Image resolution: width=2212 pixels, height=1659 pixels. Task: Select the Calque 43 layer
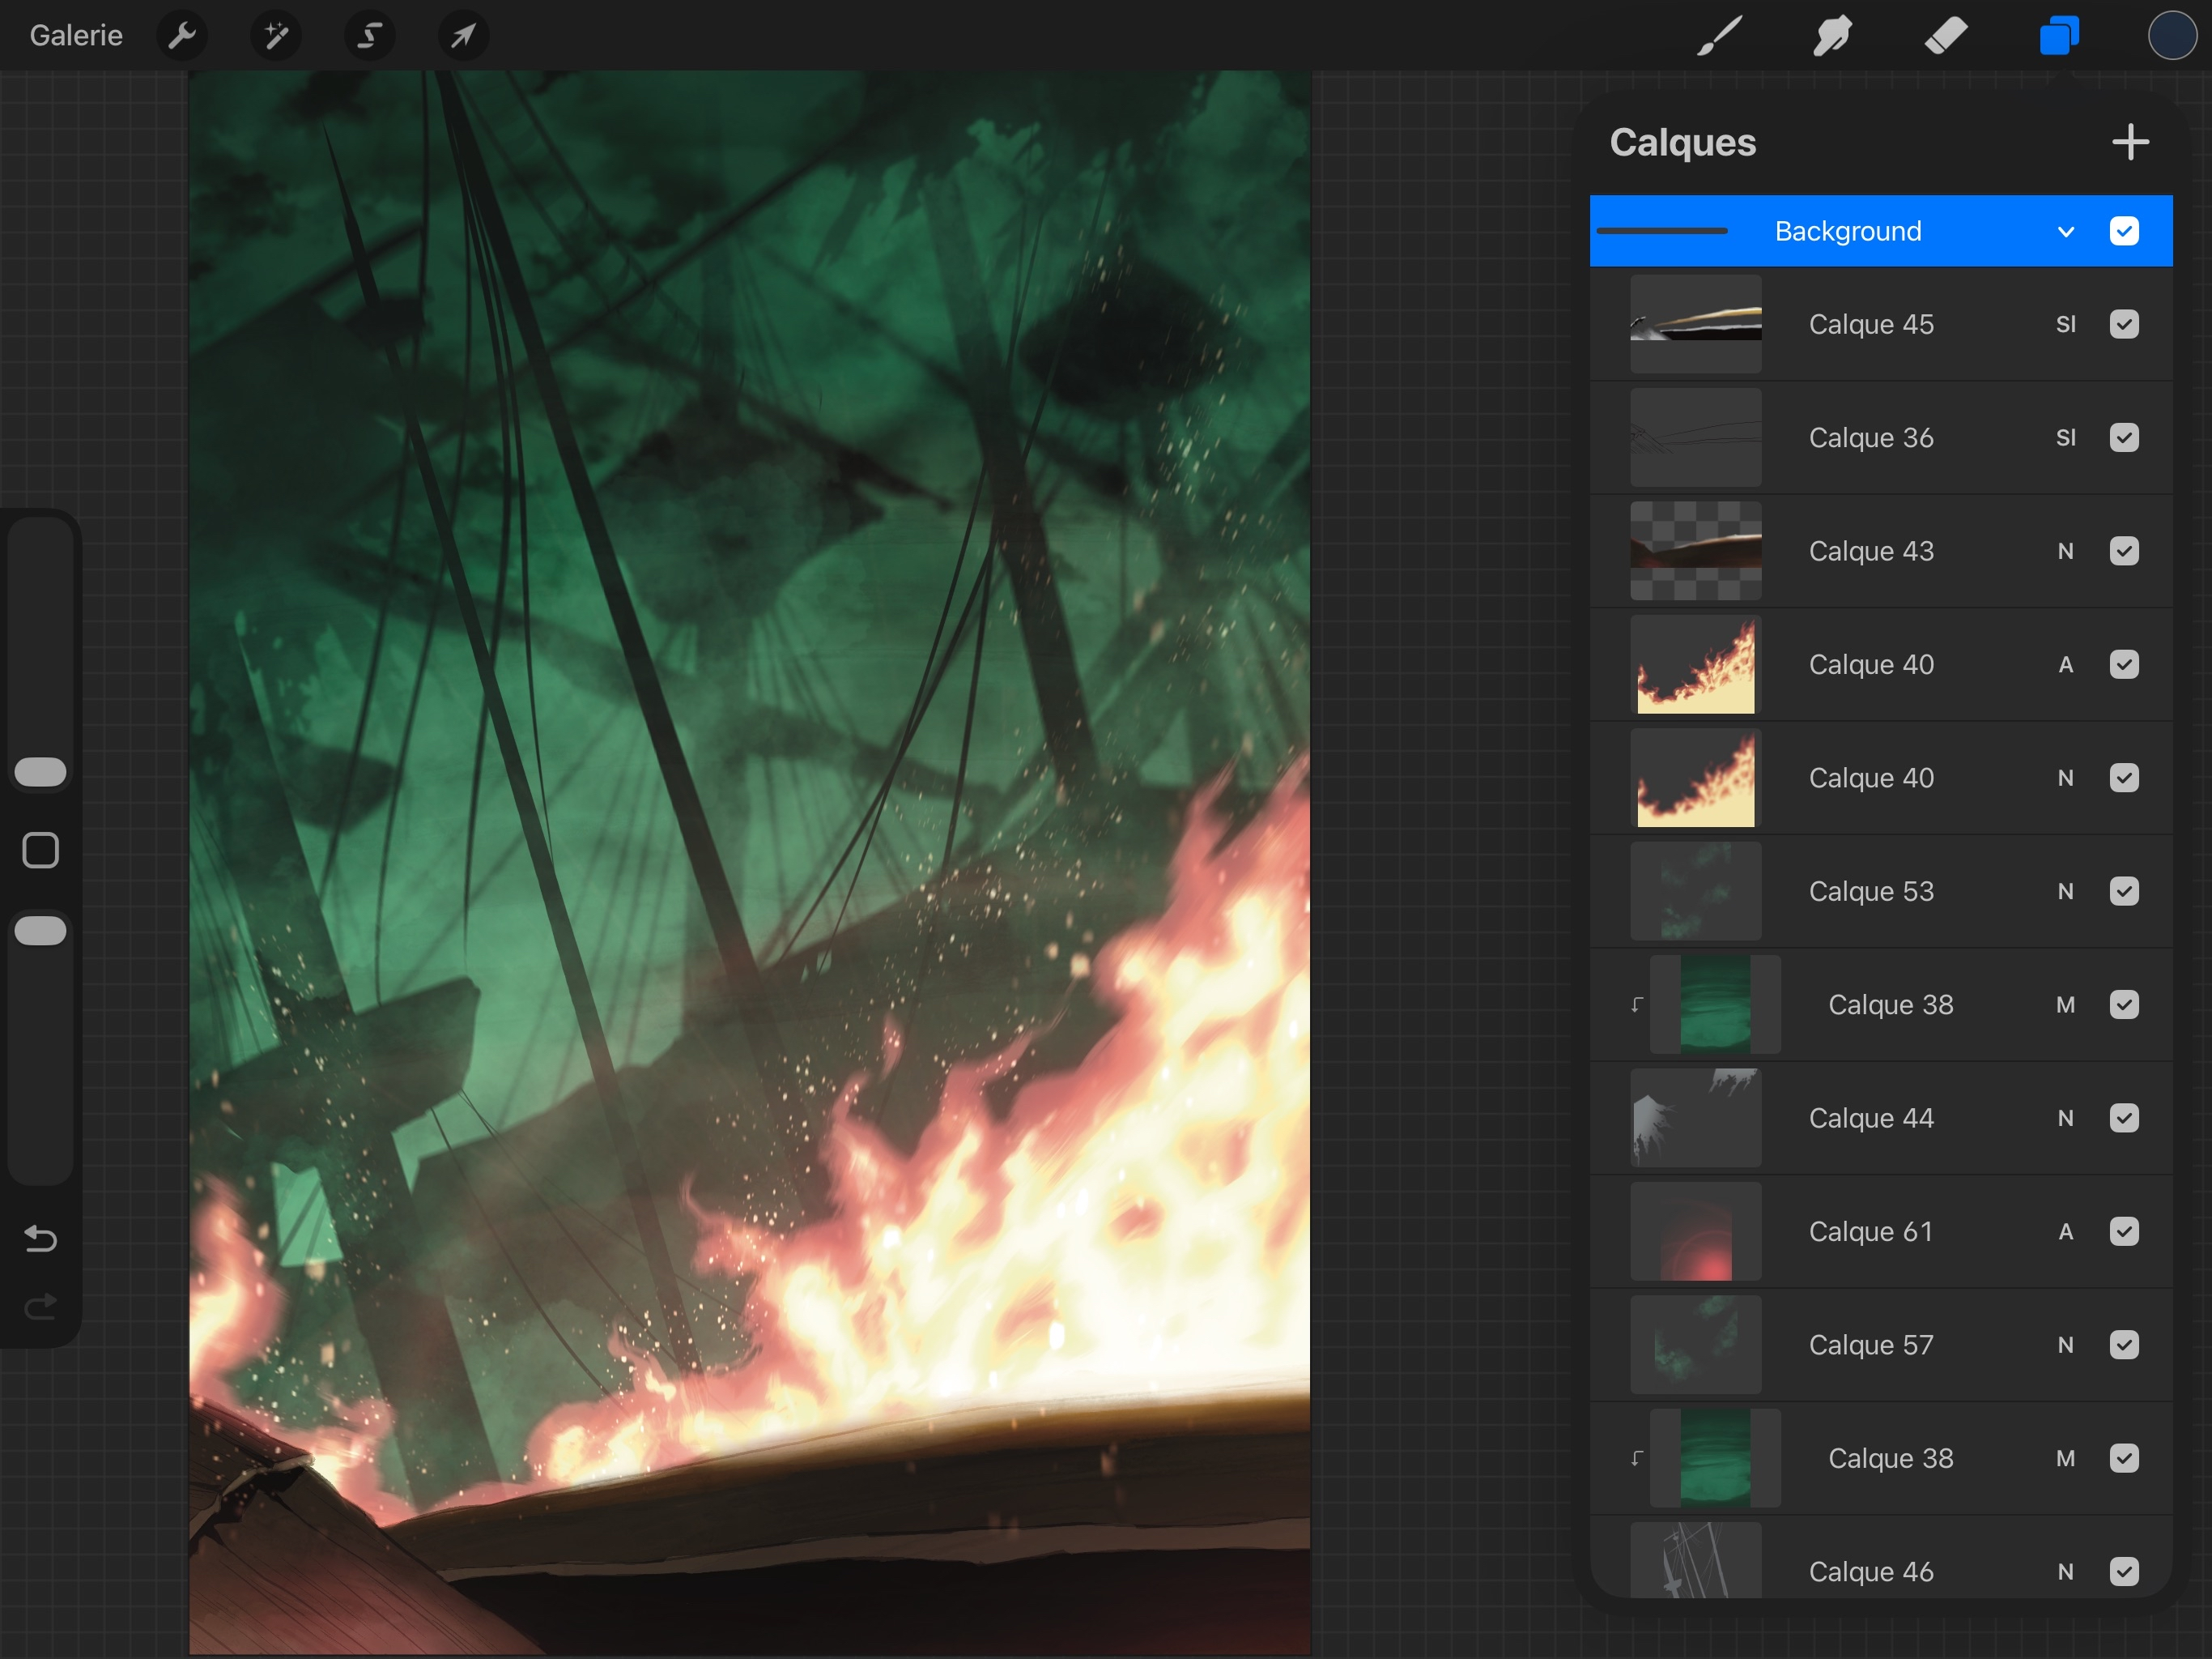(x=1870, y=552)
